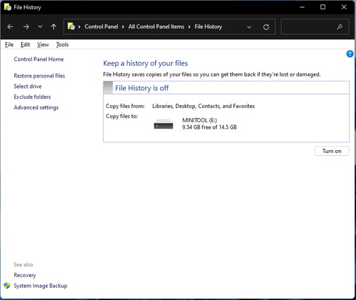Click the Forward navigation arrow

pos(26,27)
